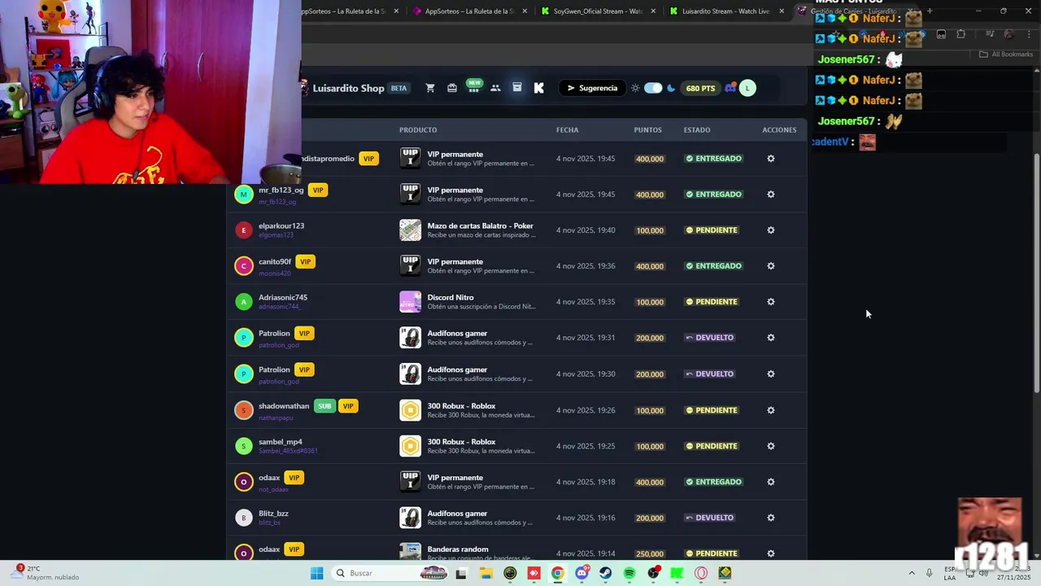Image resolution: width=1041 pixels, height=586 pixels.
Task: Click PENDIENTE status for elparkour123
Action: [712, 230]
